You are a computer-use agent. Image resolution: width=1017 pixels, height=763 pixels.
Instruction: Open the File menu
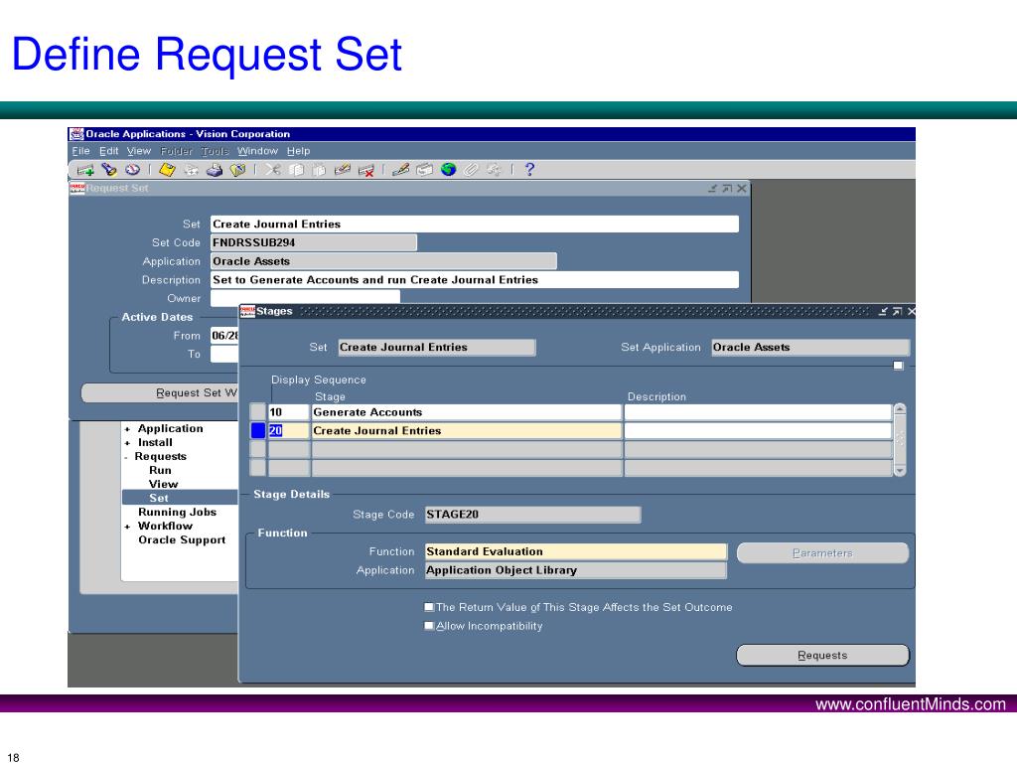(x=81, y=151)
